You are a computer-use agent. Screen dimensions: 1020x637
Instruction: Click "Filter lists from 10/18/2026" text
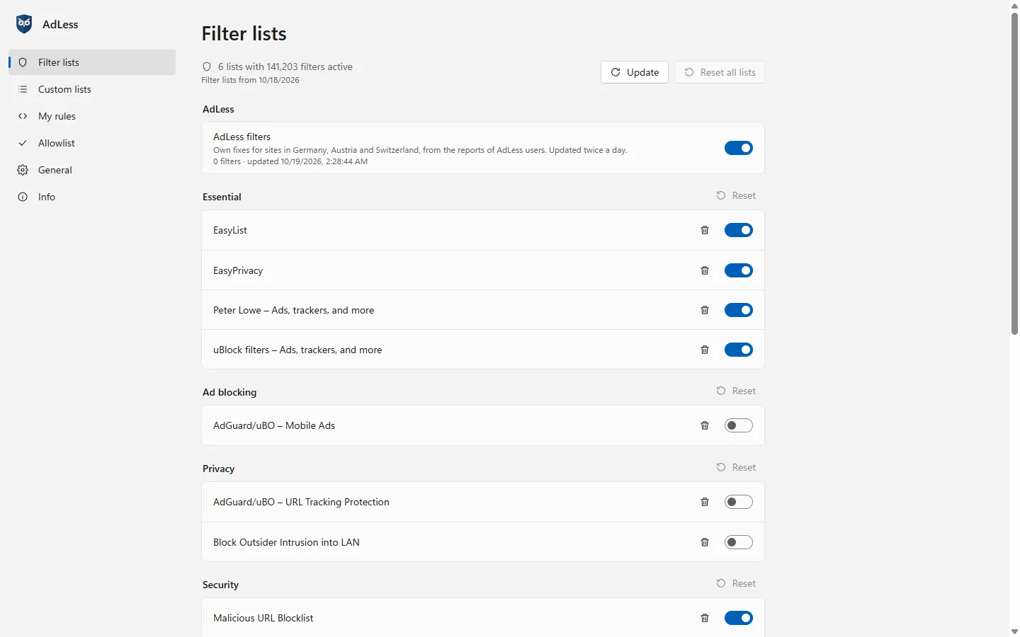(x=250, y=80)
